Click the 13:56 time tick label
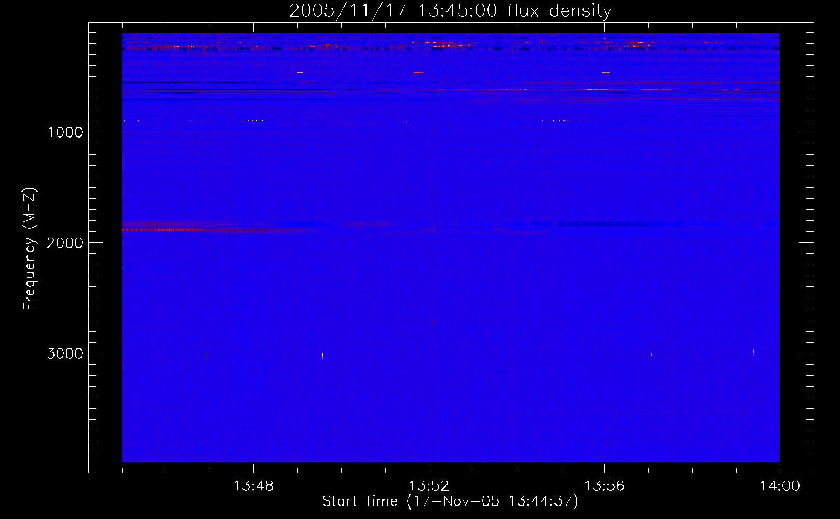The height and width of the screenshot is (519, 840). 604,486
